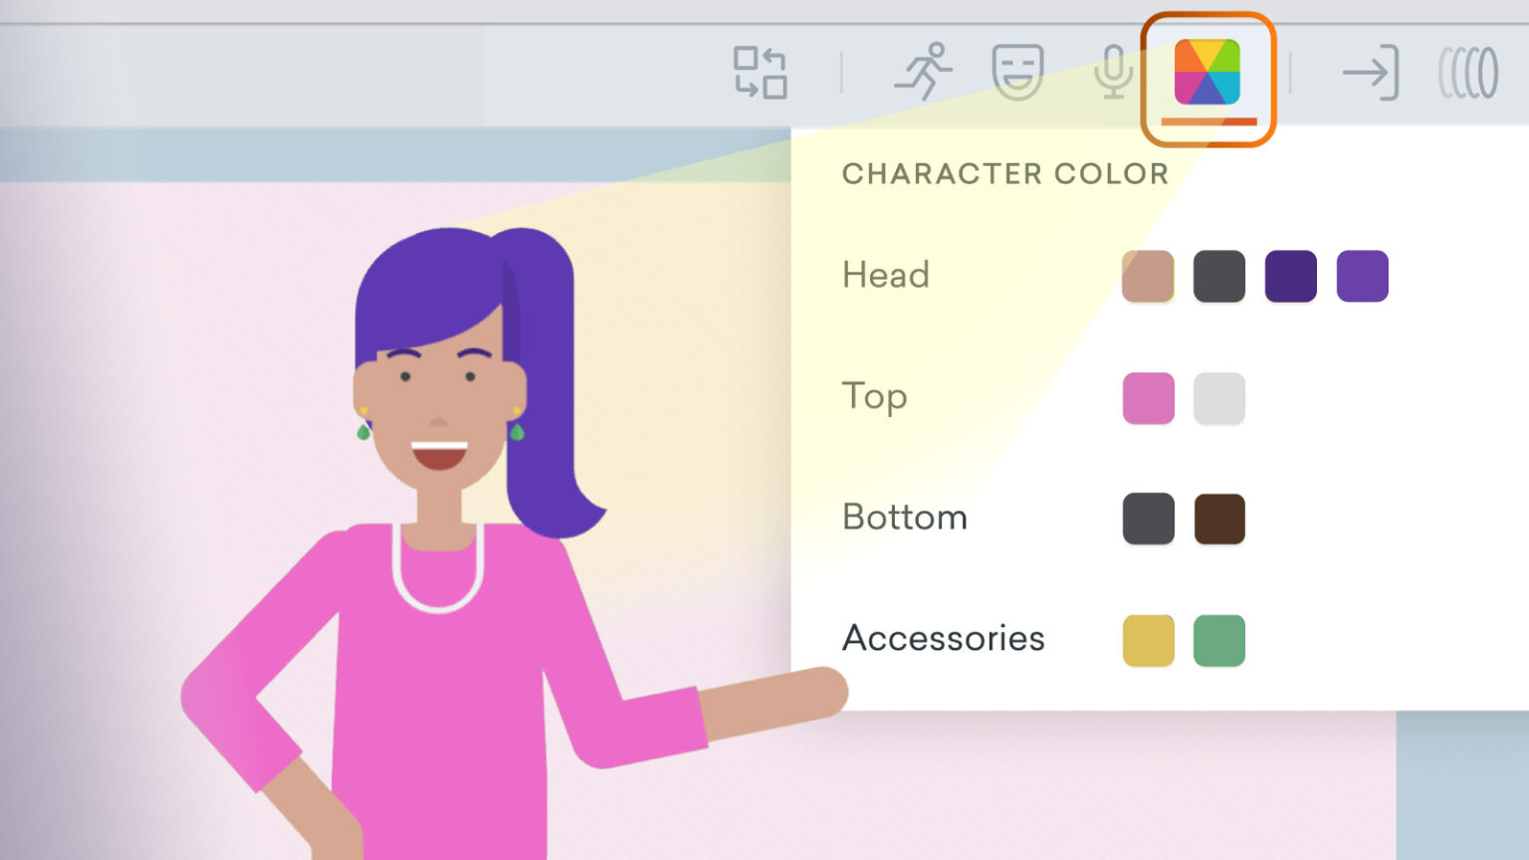Select the tan skin tone swatch for Head
Screen dimensions: 1529x860
[x=1147, y=276]
